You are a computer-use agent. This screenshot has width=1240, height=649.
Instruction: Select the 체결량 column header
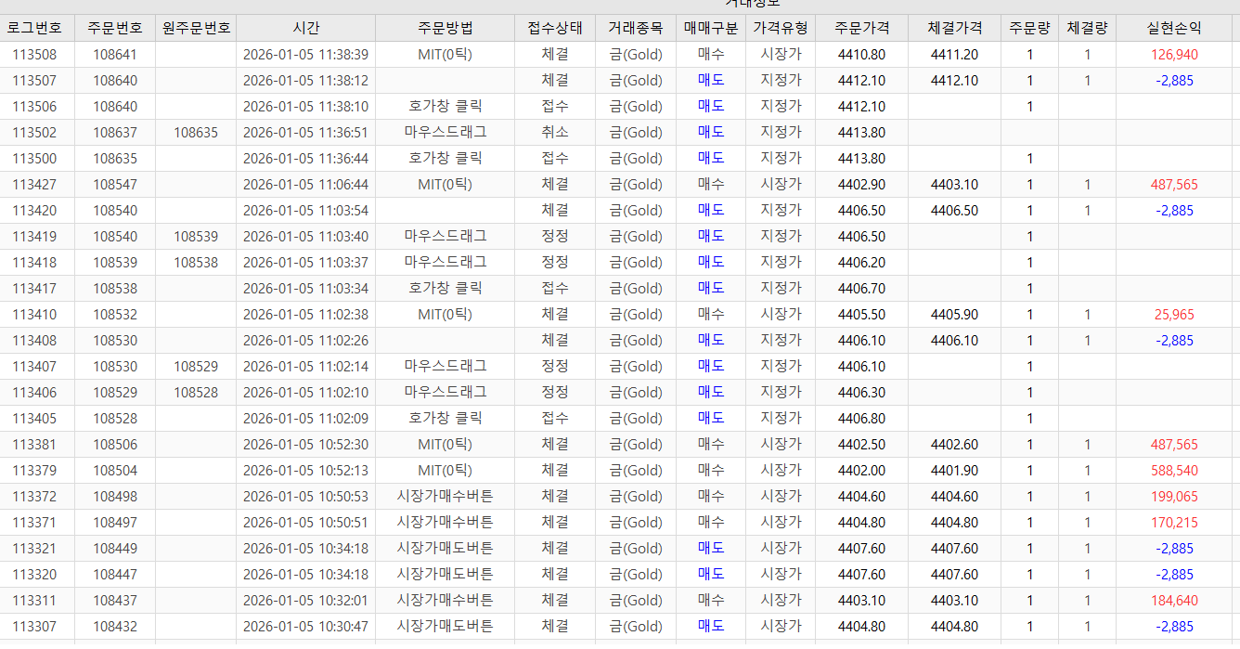coord(1087,28)
